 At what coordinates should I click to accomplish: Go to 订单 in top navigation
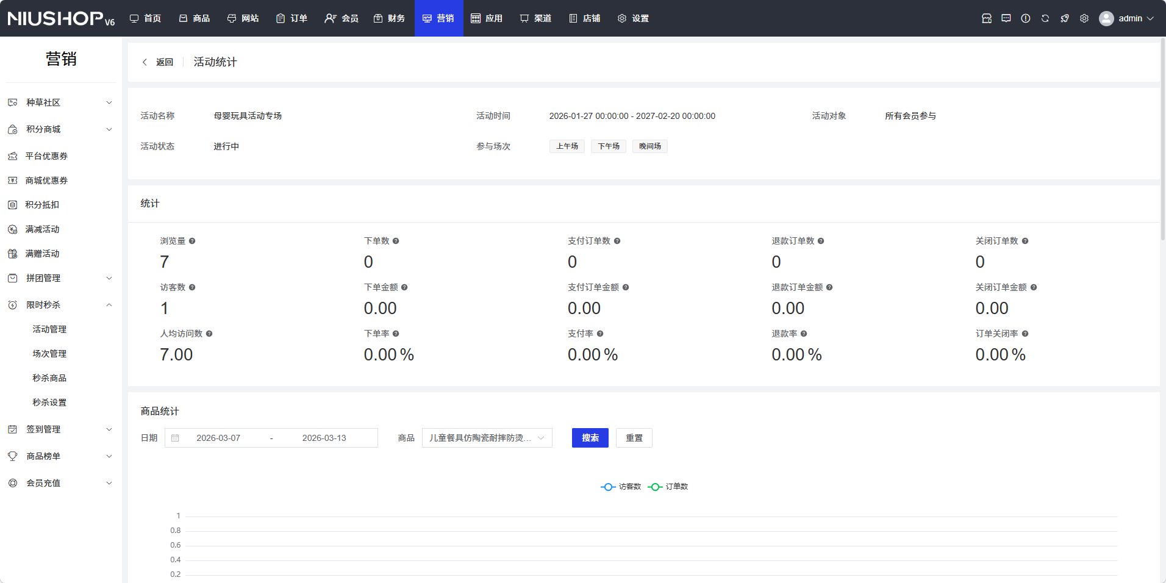pos(291,18)
